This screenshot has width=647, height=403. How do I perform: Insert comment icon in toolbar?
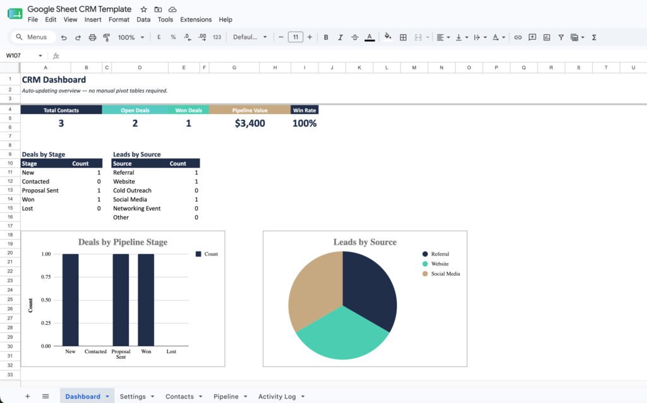coord(532,37)
